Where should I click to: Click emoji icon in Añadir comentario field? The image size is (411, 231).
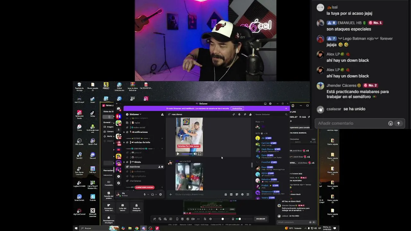390,124
